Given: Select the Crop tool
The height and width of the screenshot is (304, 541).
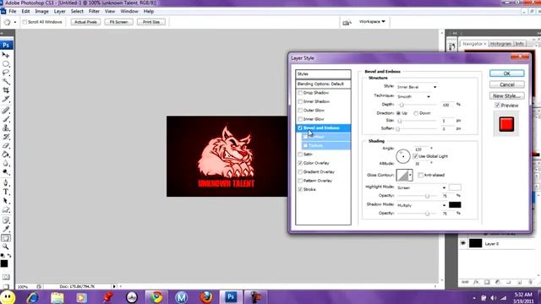Looking at the screenshot, I should (6, 90).
